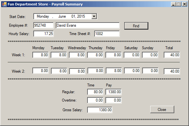This screenshot has width=189, height=126.
Task: Click the 'Time' column label above Regular
Action: [x=91, y=85]
